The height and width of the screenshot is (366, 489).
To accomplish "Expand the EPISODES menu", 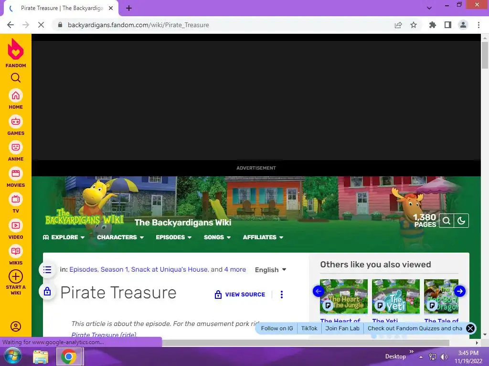I will pos(174,237).
